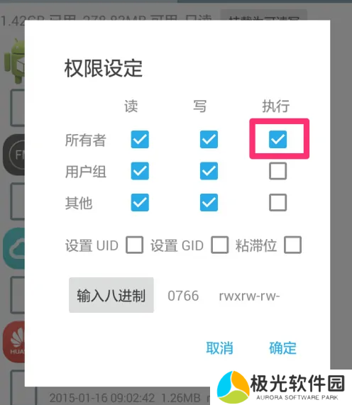Check the 设置 UID box

coord(134,245)
